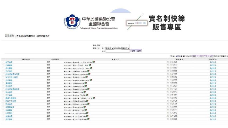Open map icon for the 07-5550060 row
Screen dimensions: 228x128
point(85,83)
